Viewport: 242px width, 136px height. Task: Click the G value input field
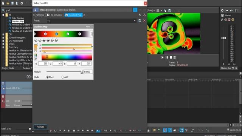pos(57,63)
